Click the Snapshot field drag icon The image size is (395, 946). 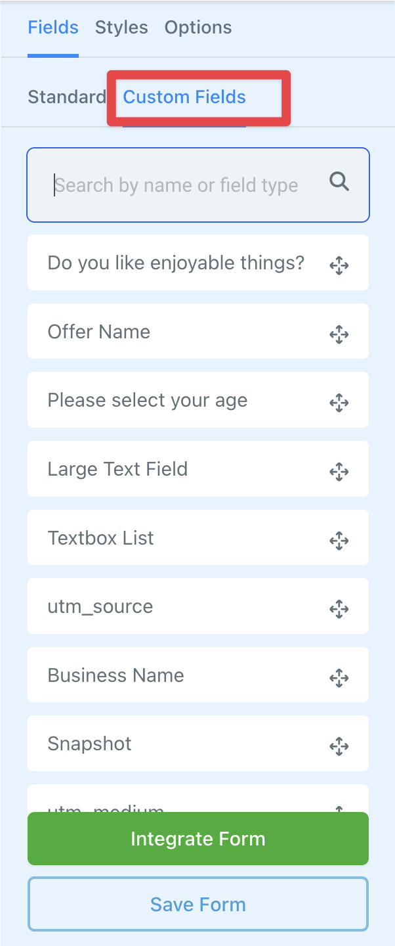pyautogui.click(x=339, y=746)
